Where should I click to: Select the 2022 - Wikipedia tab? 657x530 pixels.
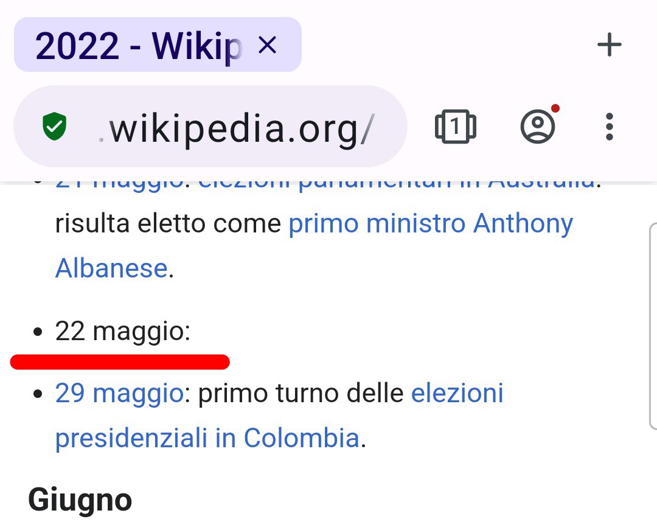(158, 44)
